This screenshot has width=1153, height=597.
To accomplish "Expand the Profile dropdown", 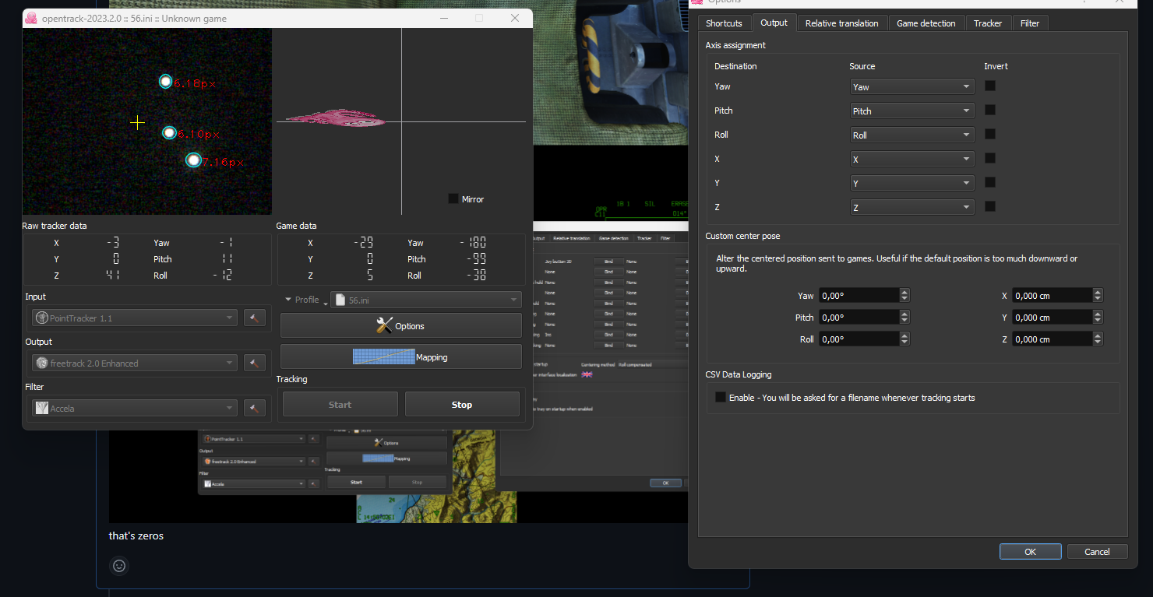I will pyautogui.click(x=289, y=299).
